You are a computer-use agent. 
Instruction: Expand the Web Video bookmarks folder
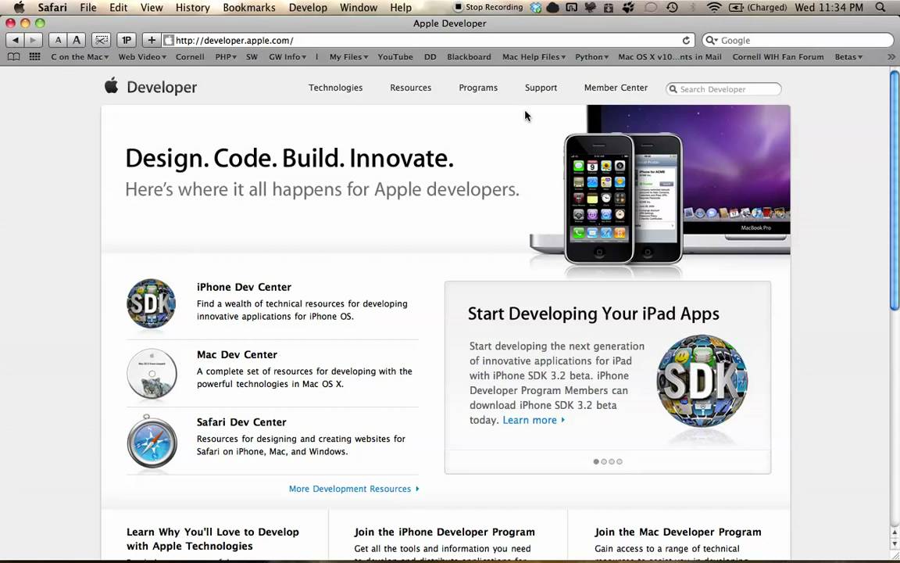coord(142,57)
